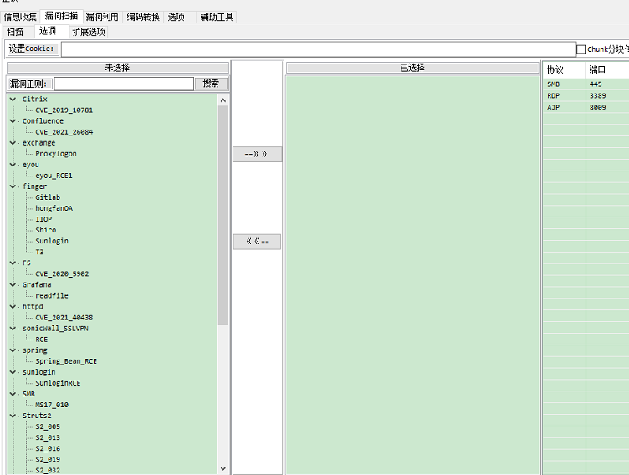Image resolution: width=629 pixels, height=475 pixels.
Task: Select S2_005 under Struts2
Action: pyautogui.click(x=48, y=426)
